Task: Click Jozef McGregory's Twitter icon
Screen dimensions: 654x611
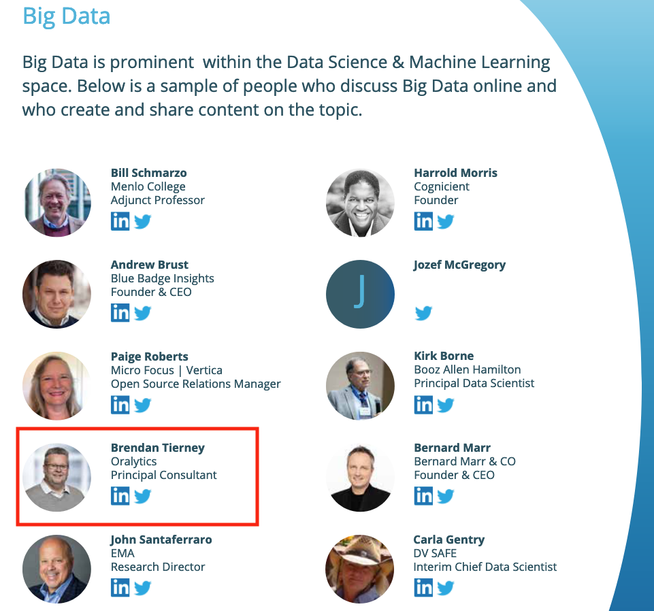Action: point(423,313)
